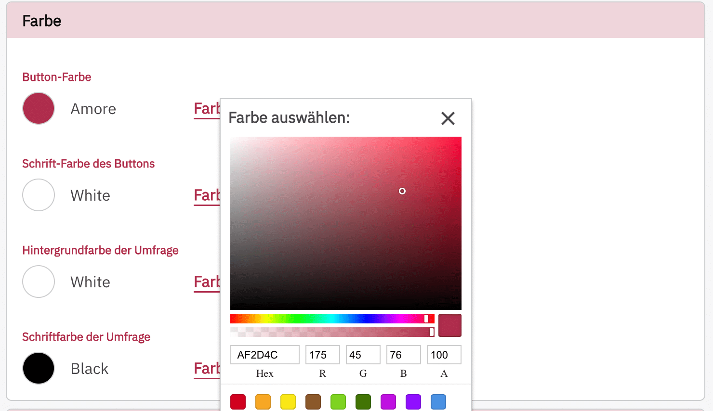Select the violet preset color swatch
Screen dimensions: 713x411
coord(413,401)
